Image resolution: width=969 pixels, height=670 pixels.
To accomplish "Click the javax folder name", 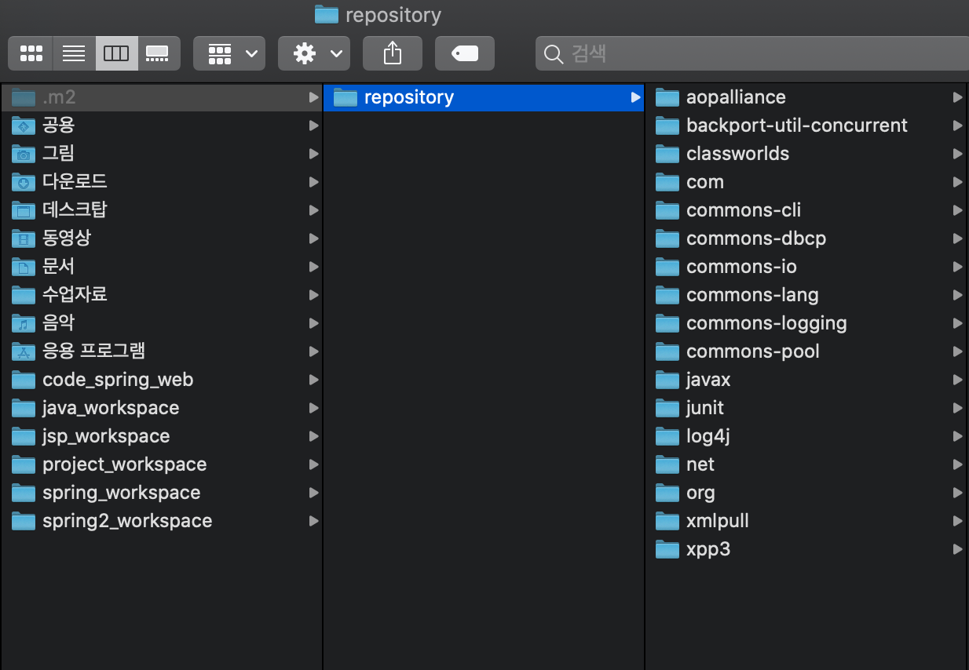I will click(x=708, y=380).
